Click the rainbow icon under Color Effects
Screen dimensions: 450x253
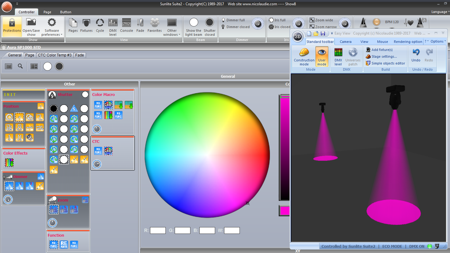pyautogui.click(x=9, y=162)
